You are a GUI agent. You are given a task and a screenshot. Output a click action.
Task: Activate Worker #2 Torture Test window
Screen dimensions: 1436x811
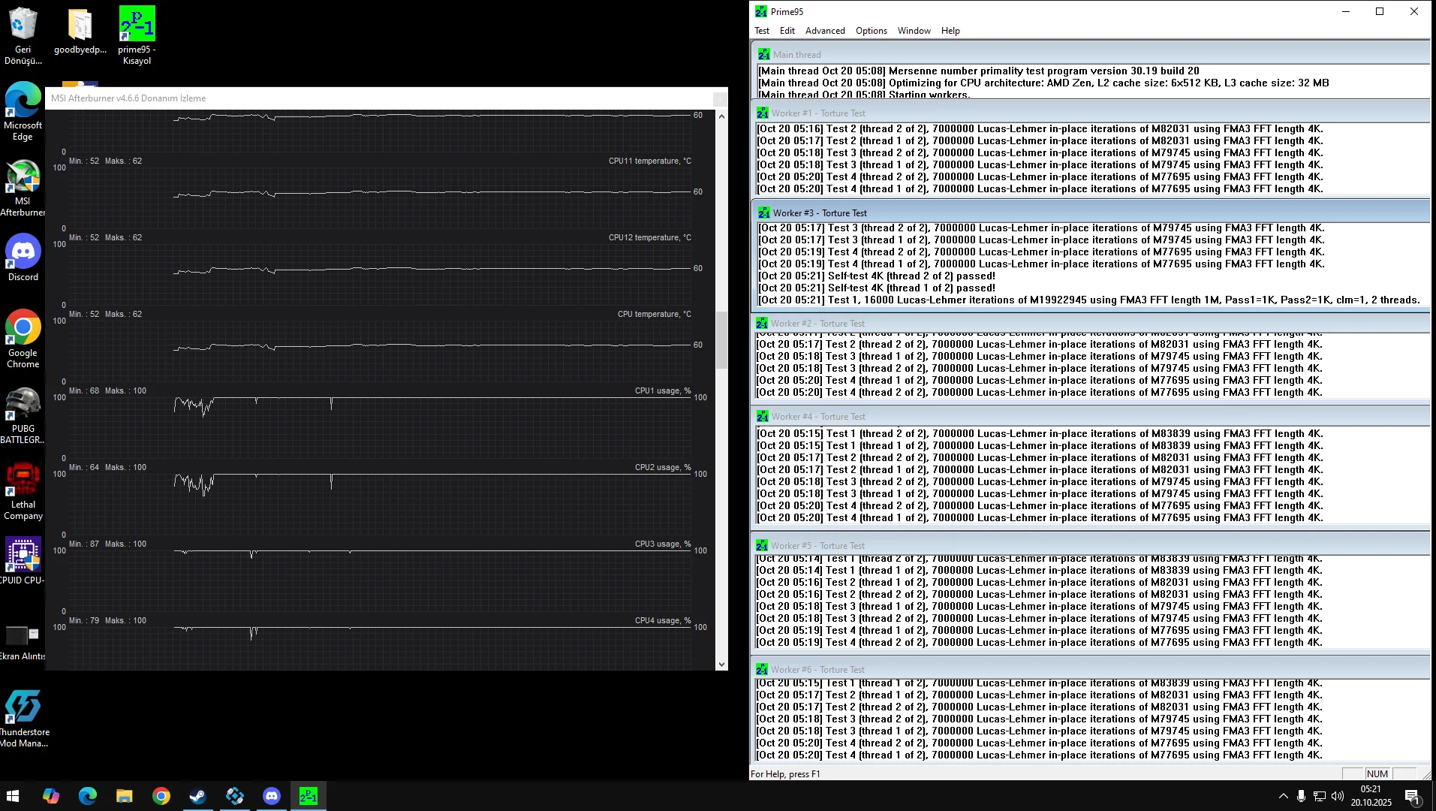[817, 324]
